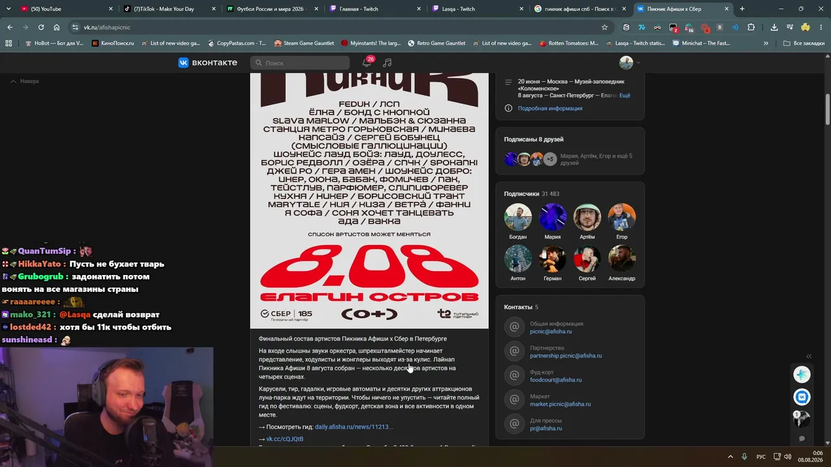Open the media control icon in toolbar
Image resolution: width=831 pixels, height=467 pixels.
tap(790, 27)
